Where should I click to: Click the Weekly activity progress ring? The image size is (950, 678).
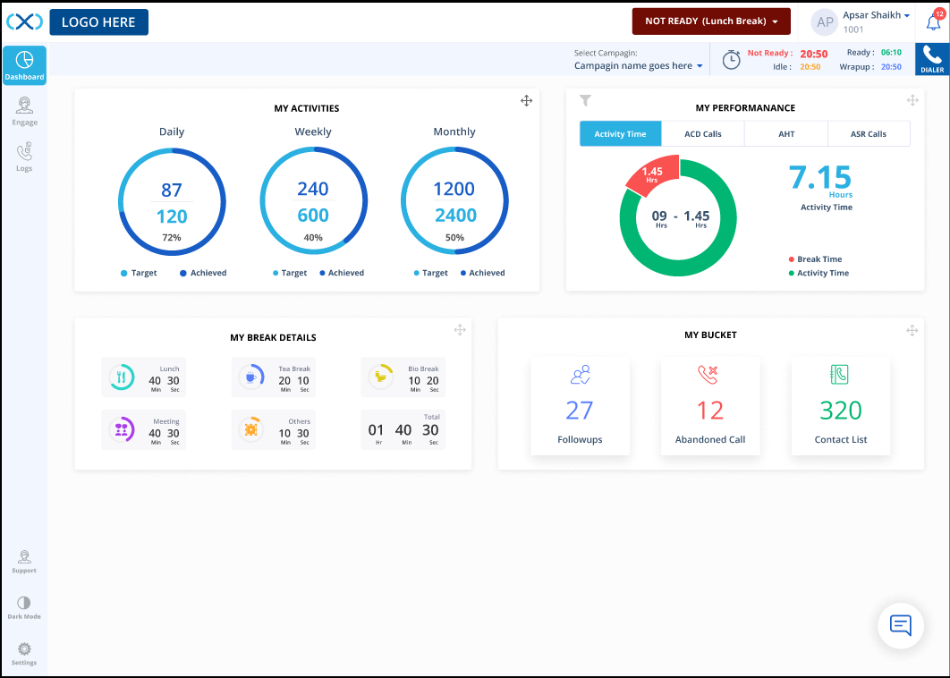[x=313, y=200]
